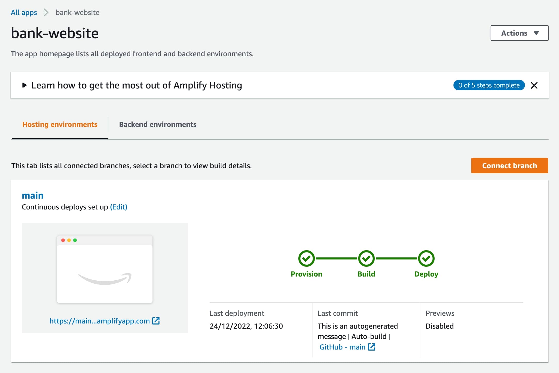Click the Actions dropdown arrow

[x=536, y=33]
